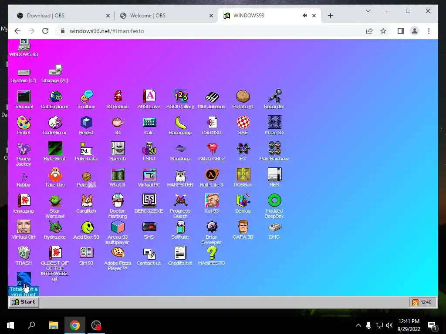Open 93 Realms game icon
446x334 pixels.
tap(118, 100)
